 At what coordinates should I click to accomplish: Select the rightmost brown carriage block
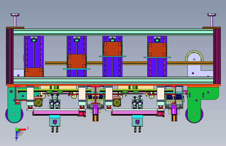pos(157,50)
